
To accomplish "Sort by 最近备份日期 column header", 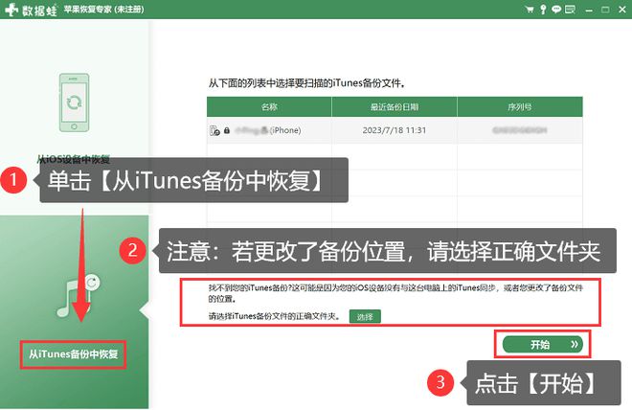I will pos(395,107).
